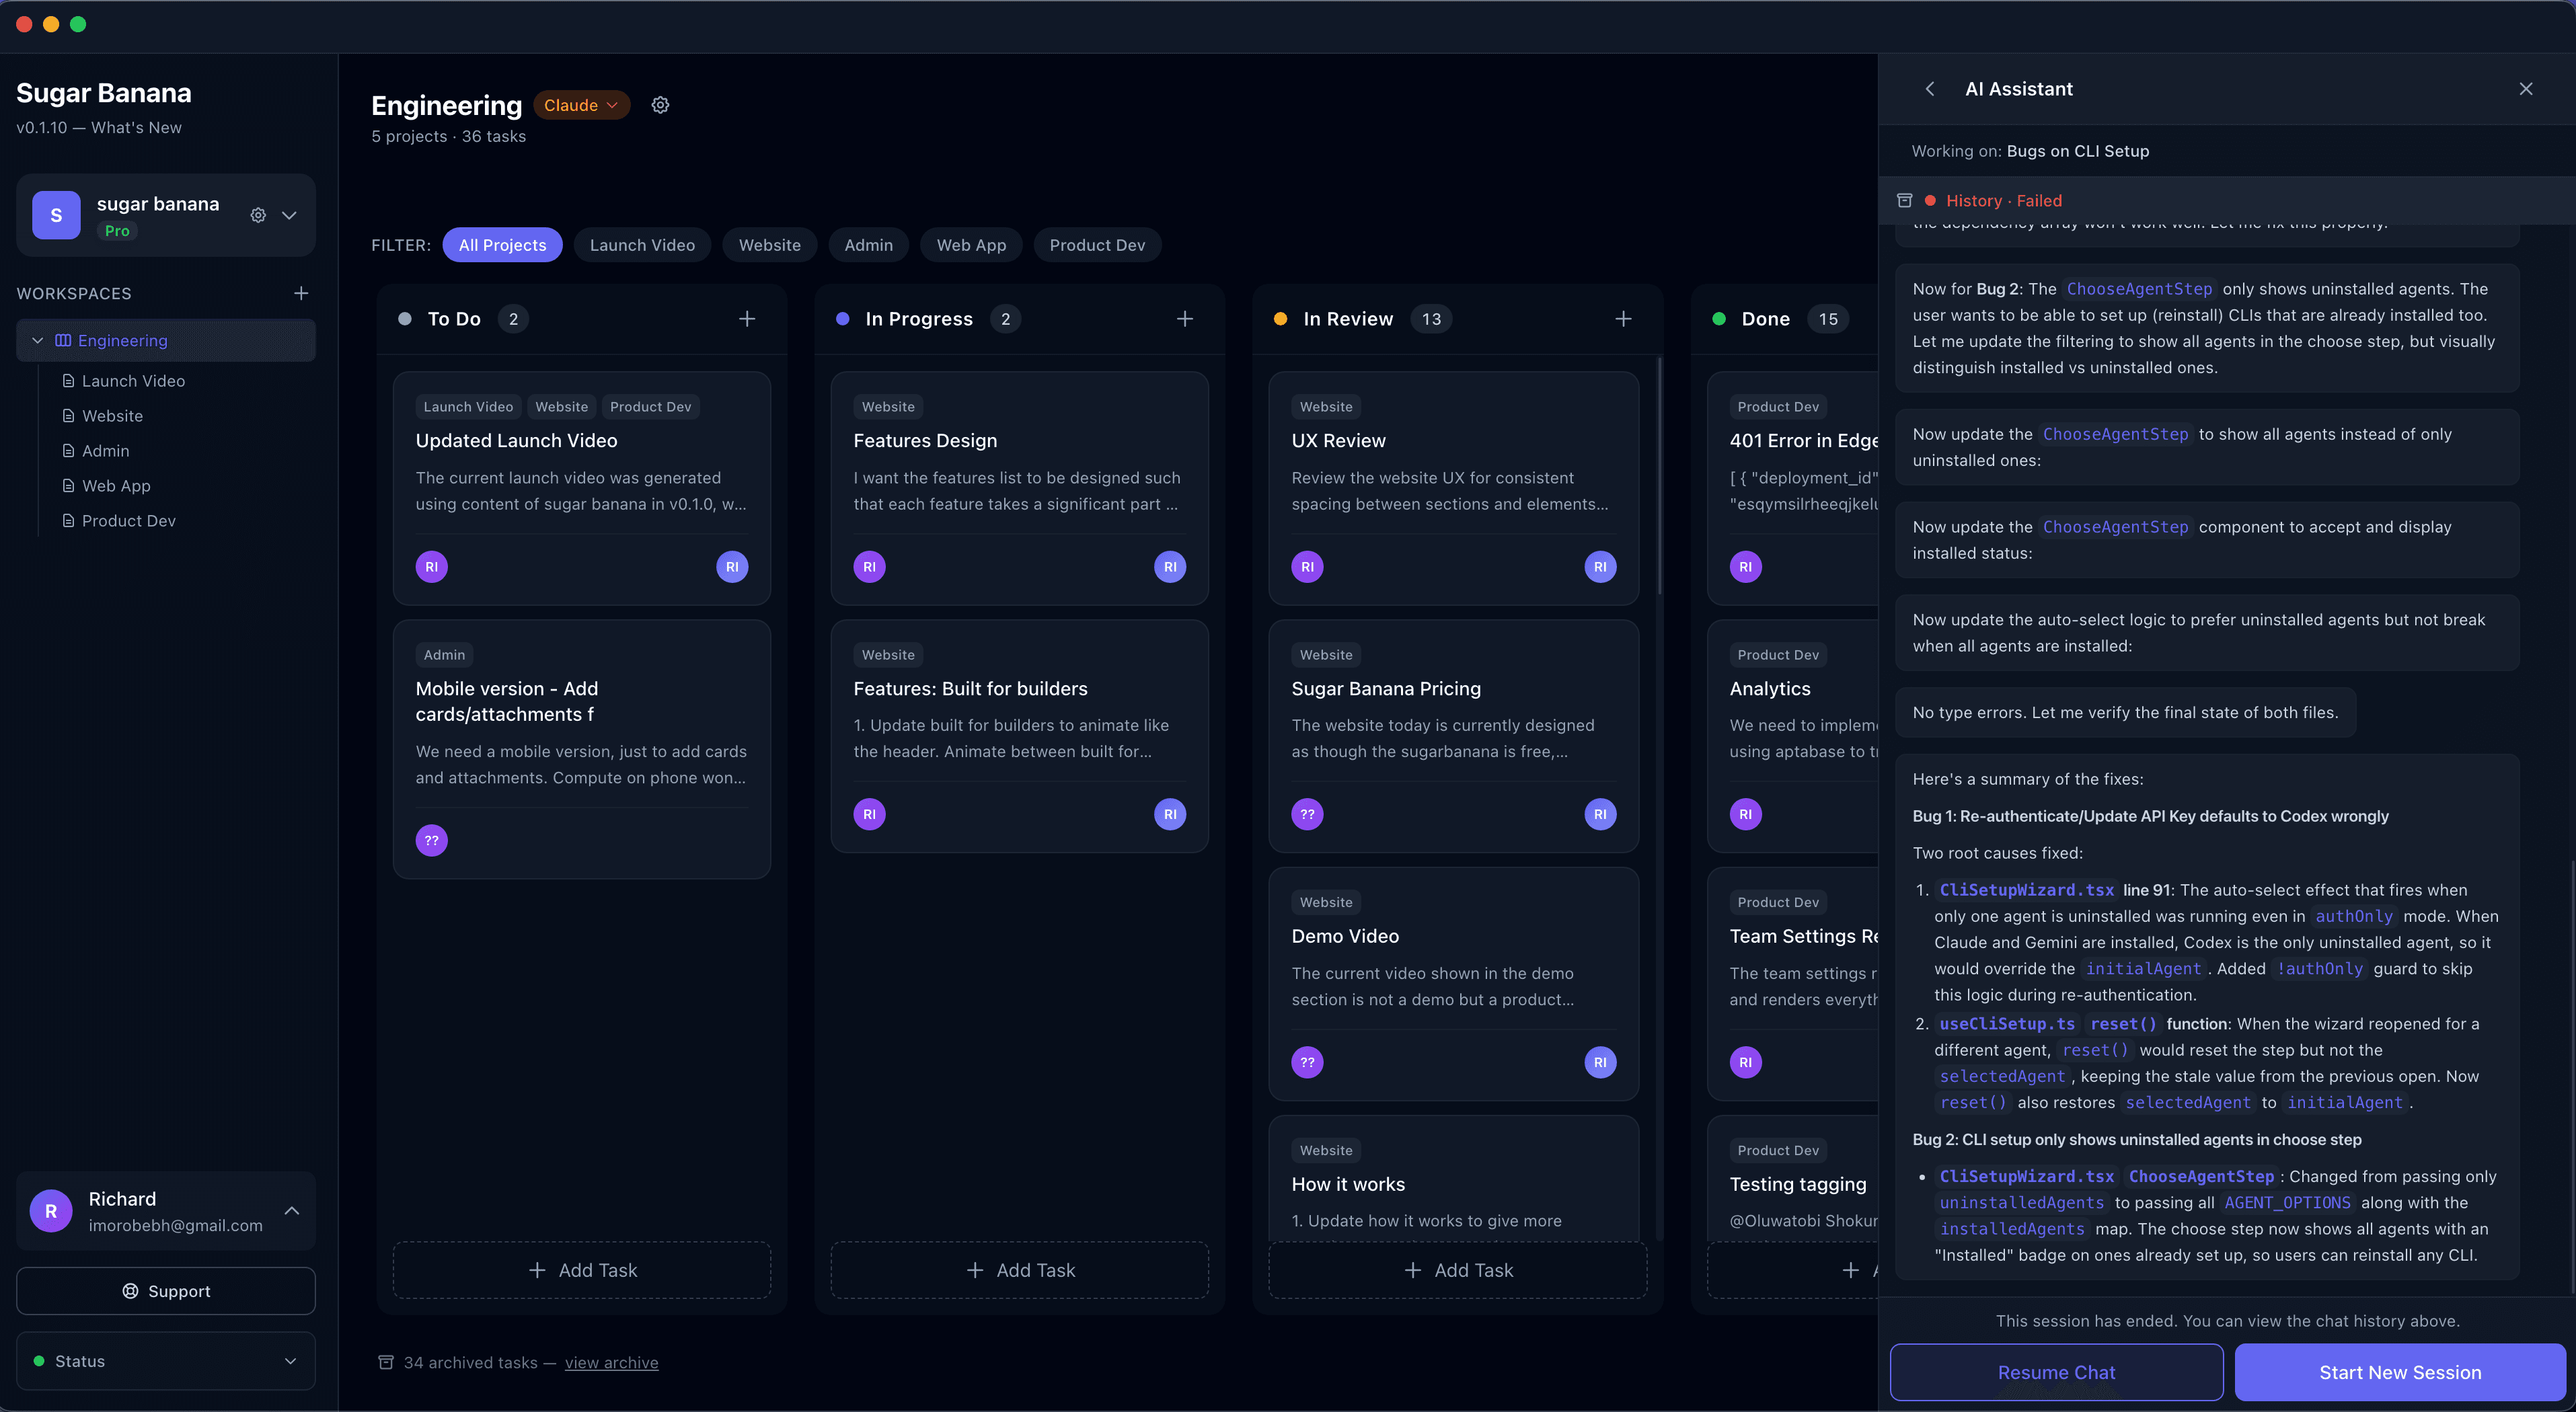Select the Product Dev filter pill
Viewport: 2576px width, 1412px height.
[x=1097, y=245]
